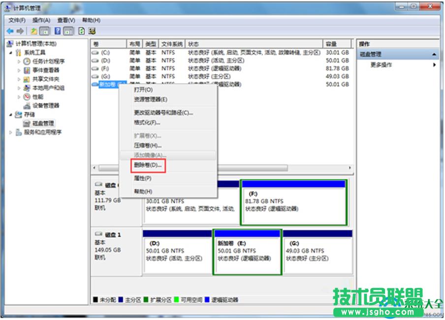Open the 更多操作 submenu arrow
Viewport: 445px width, 320px height.
434,64
